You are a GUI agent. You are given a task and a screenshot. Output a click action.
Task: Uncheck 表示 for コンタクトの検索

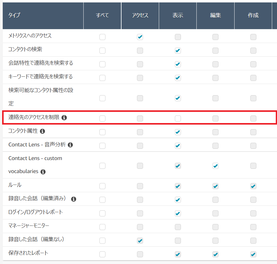(x=178, y=51)
